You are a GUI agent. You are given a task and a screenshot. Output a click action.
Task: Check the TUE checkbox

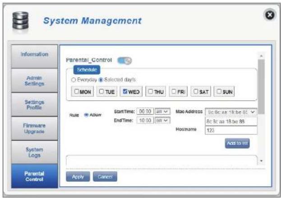pyautogui.click(x=101, y=91)
